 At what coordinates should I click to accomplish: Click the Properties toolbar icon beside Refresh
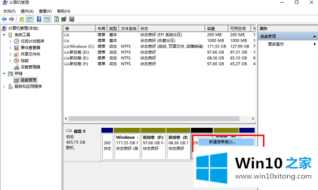[x=64, y=19]
